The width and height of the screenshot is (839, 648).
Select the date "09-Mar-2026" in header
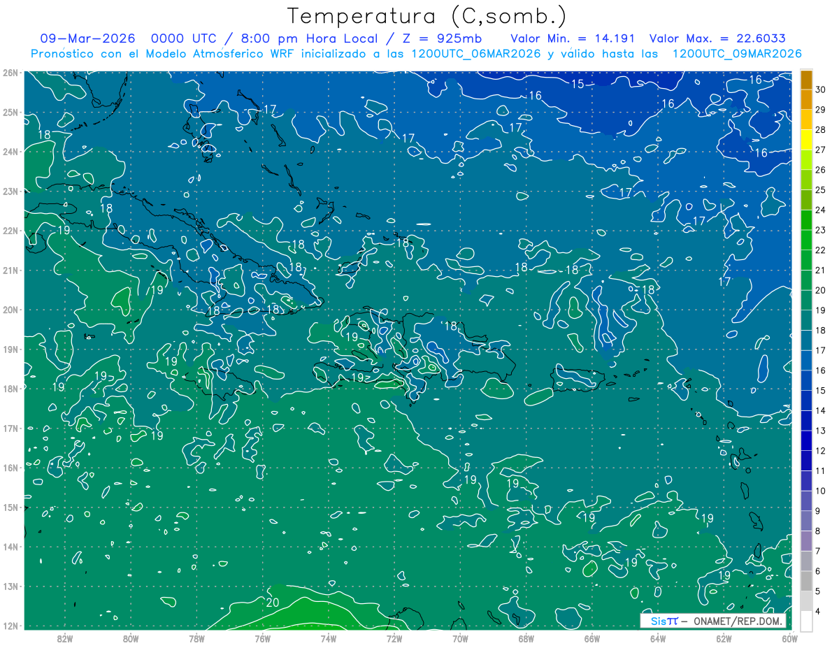tap(88, 38)
